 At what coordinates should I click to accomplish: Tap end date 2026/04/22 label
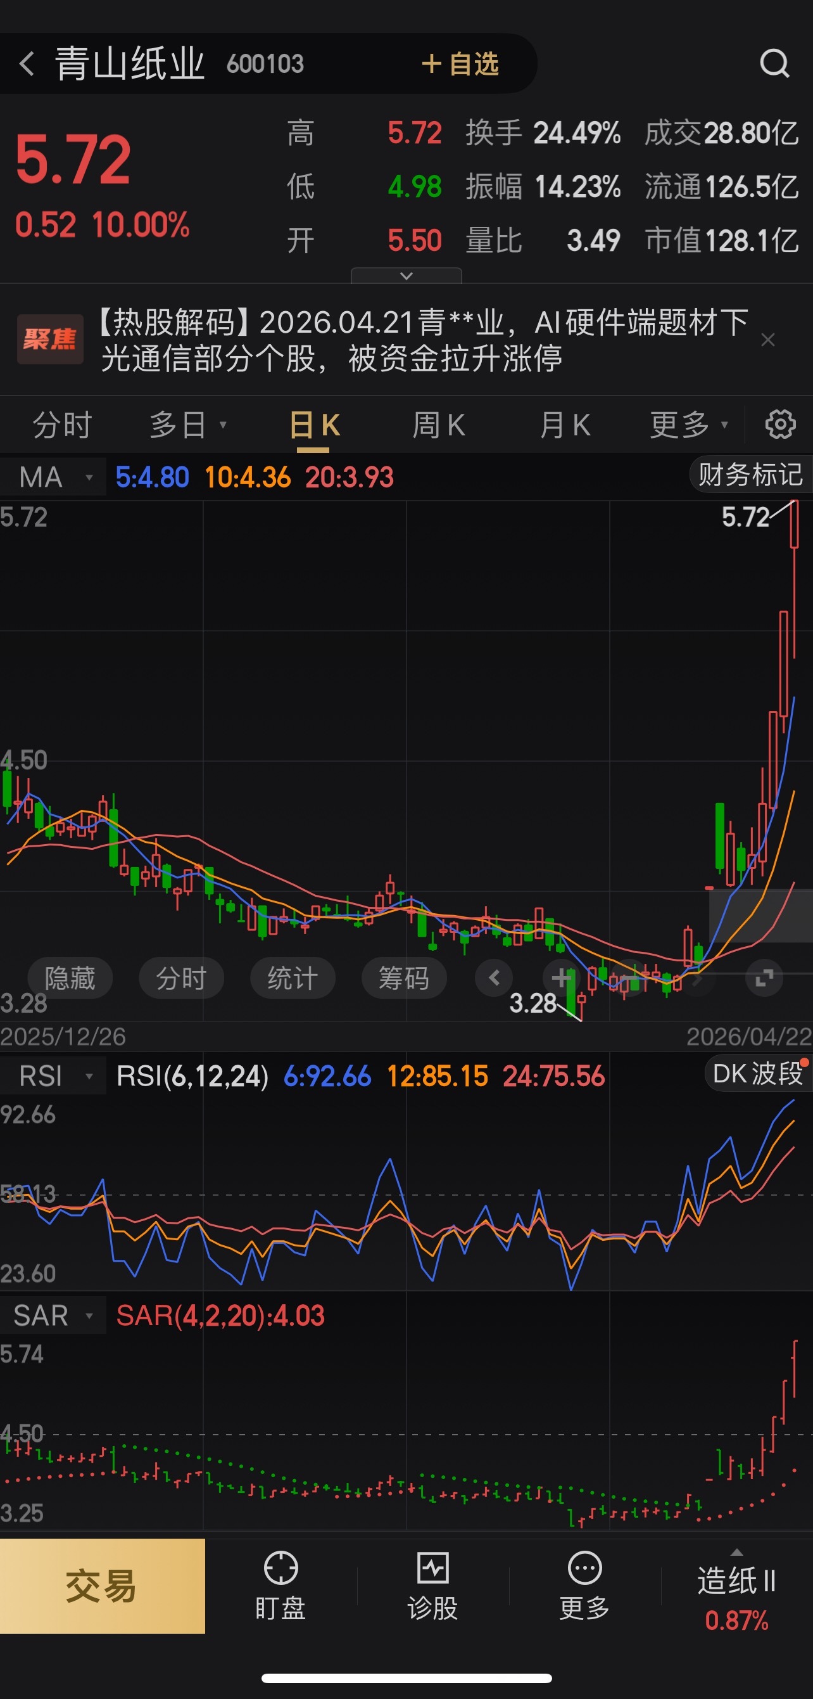point(749,1036)
